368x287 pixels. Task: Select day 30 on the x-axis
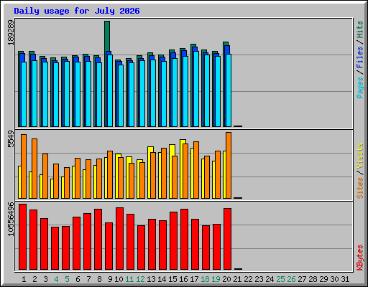[335, 279]
